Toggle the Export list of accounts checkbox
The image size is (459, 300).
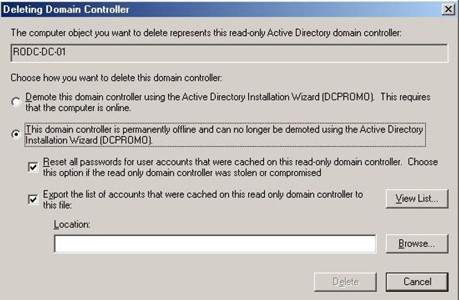pos(33,199)
